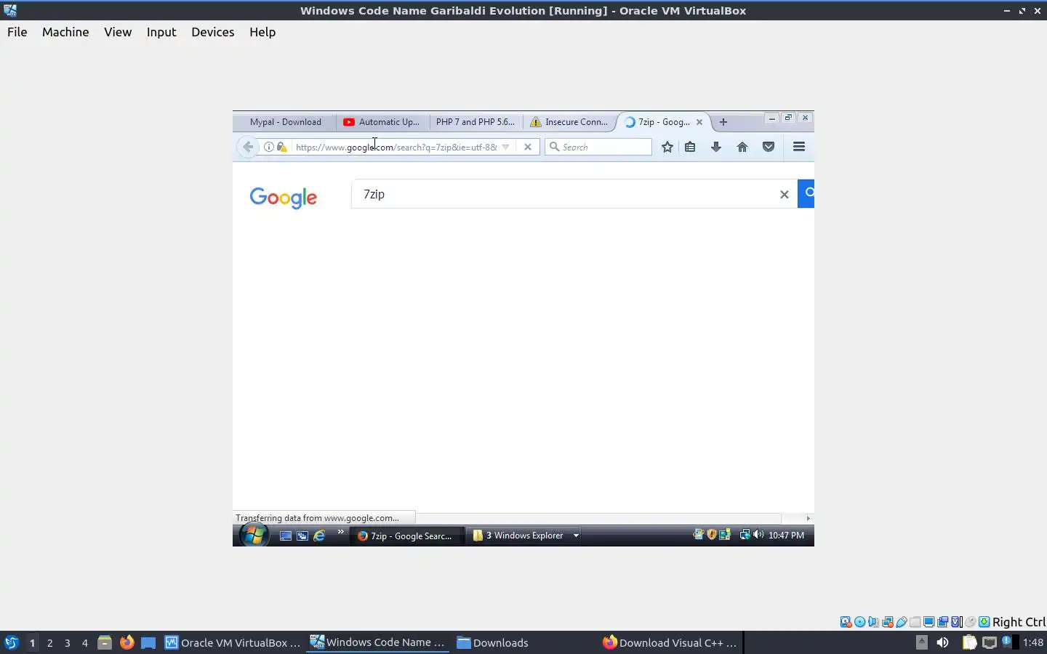Switch to workspace 3
This screenshot has height=654, width=1047.
68,642
